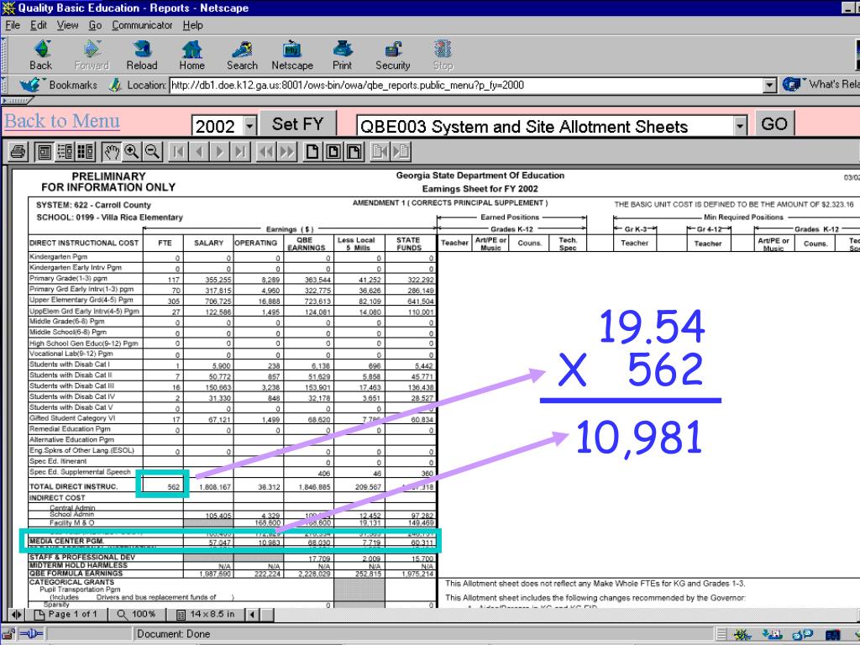Viewport: 860px width, 645px height.
Task: Open the fiscal year 2002 dropdown
Action: 250,126
